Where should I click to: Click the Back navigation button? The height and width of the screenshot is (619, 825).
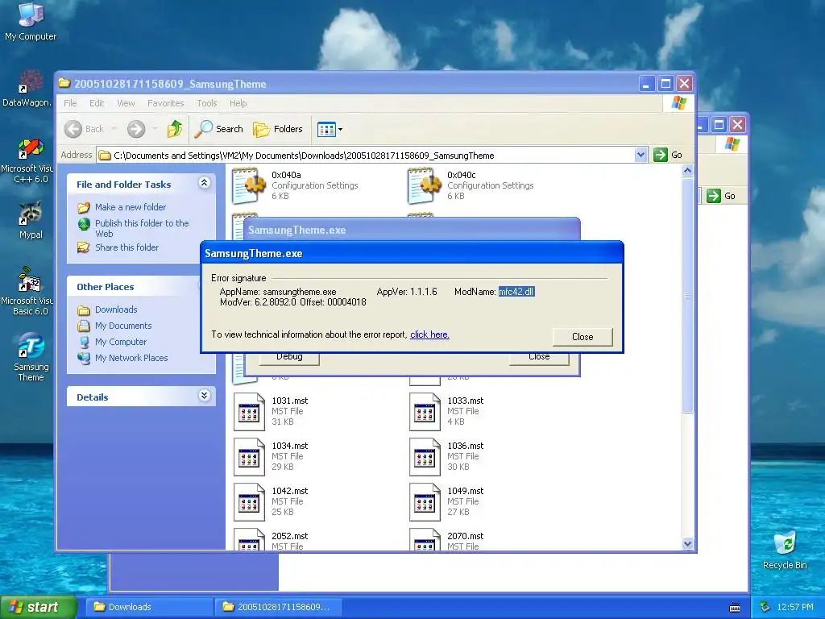(x=85, y=129)
